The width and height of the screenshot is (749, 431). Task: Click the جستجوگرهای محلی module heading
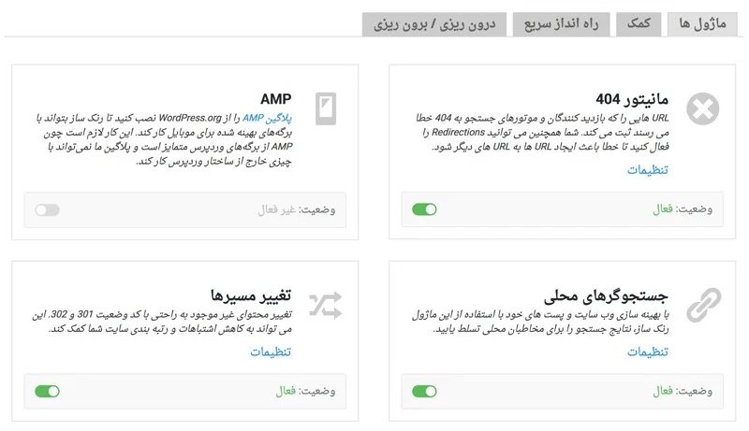pyautogui.click(x=606, y=296)
